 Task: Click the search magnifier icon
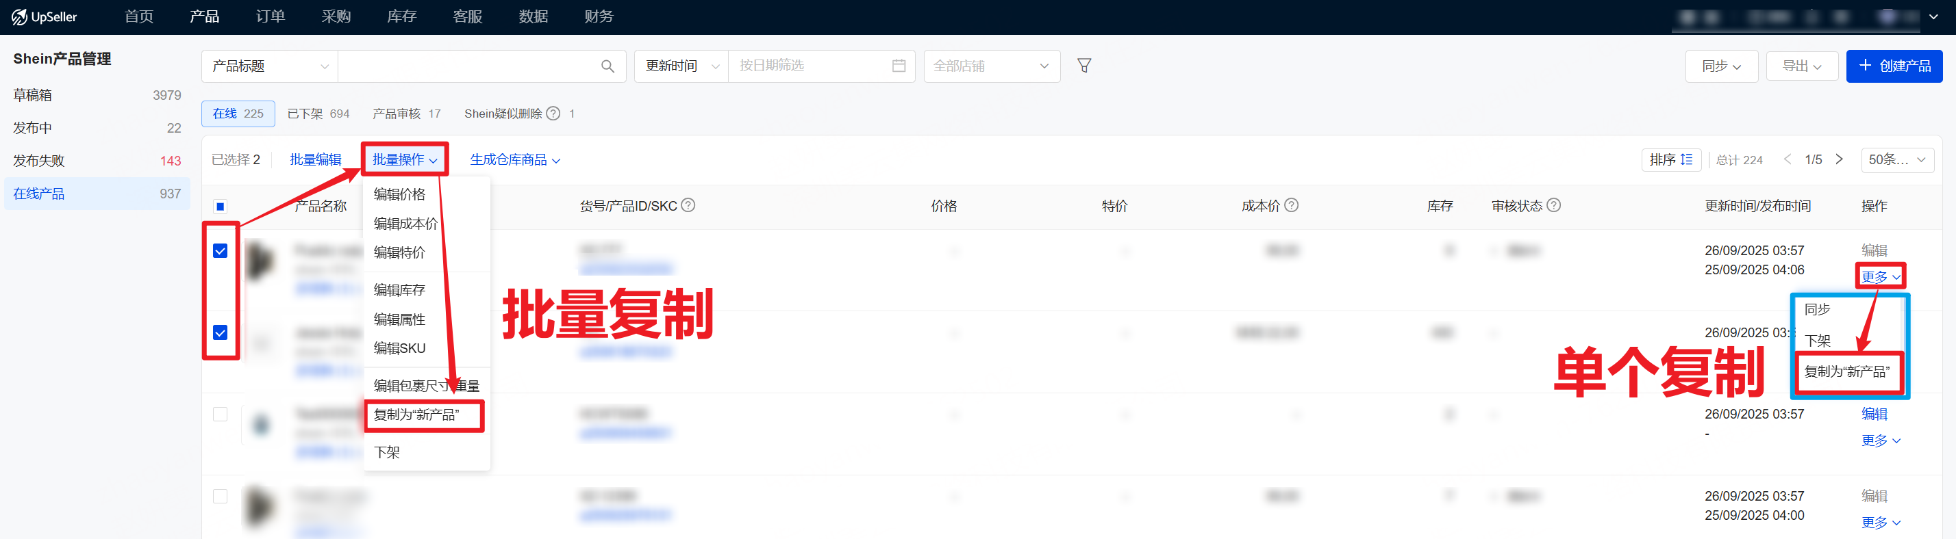click(x=607, y=67)
